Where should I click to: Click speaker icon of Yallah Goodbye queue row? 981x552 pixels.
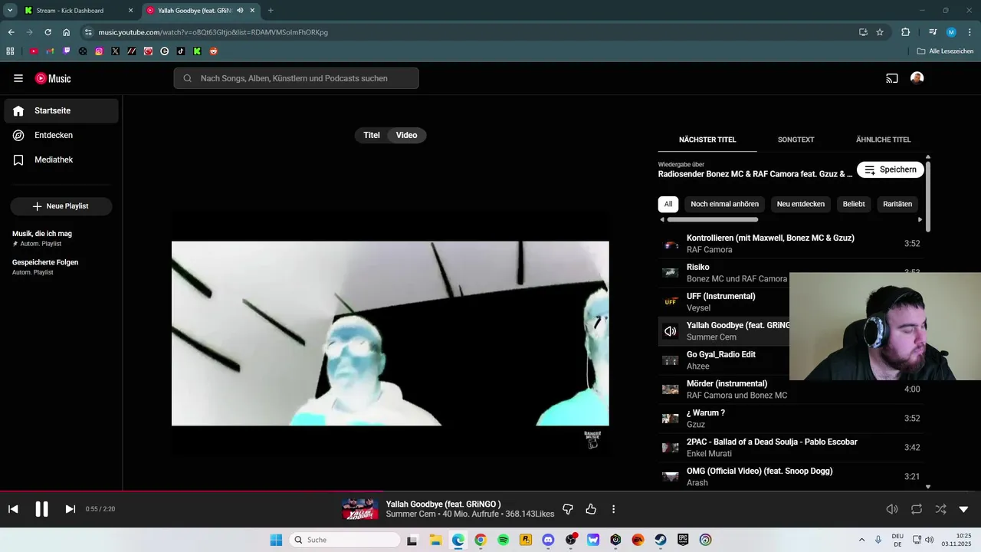point(671,331)
